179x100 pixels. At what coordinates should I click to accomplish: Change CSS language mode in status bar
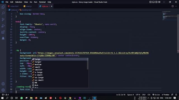[x=149, y=95]
